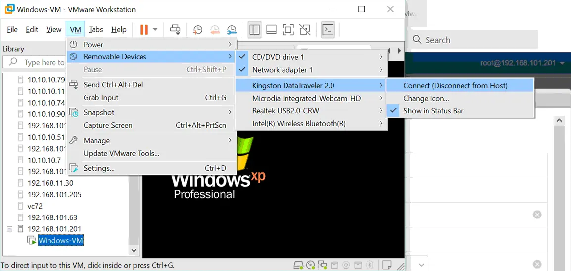Viewport: 571px width, 271px height.
Task: Click the running Windows-VM tree icon
Action: point(32,240)
